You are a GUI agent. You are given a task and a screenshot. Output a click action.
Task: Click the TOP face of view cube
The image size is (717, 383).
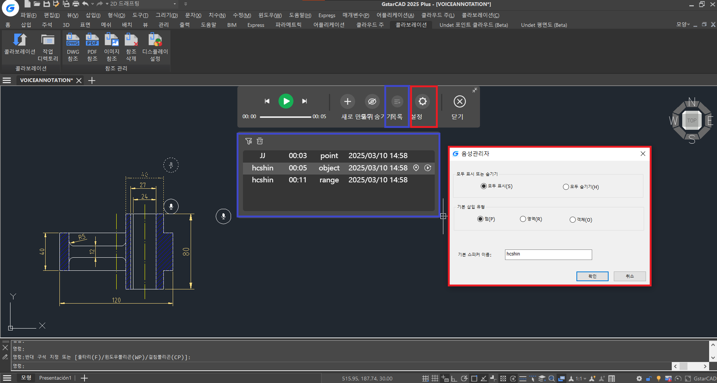[x=692, y=120]
